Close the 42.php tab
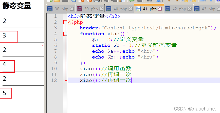Screen dimensions: 220x113 [189, 9]
